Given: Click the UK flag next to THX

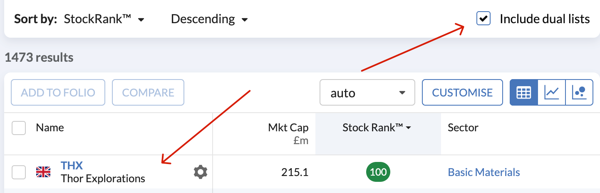Looking at the screenshot, I should tap(43, 172).
